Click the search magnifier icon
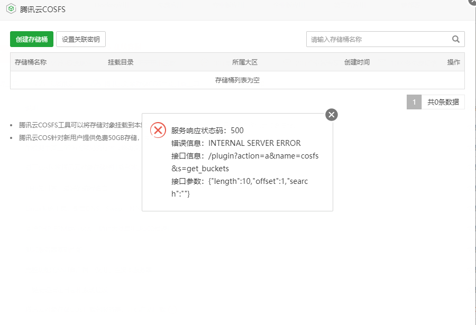Screen dimensions: 476x325 (456, 39)
